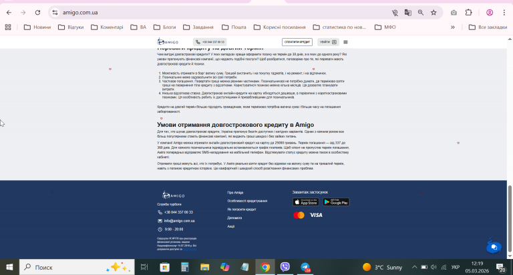Open Chrome three-dot menu

click(x=504, y=13)
